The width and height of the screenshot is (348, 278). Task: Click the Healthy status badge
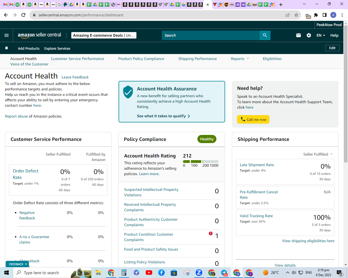tap(207, 139)
